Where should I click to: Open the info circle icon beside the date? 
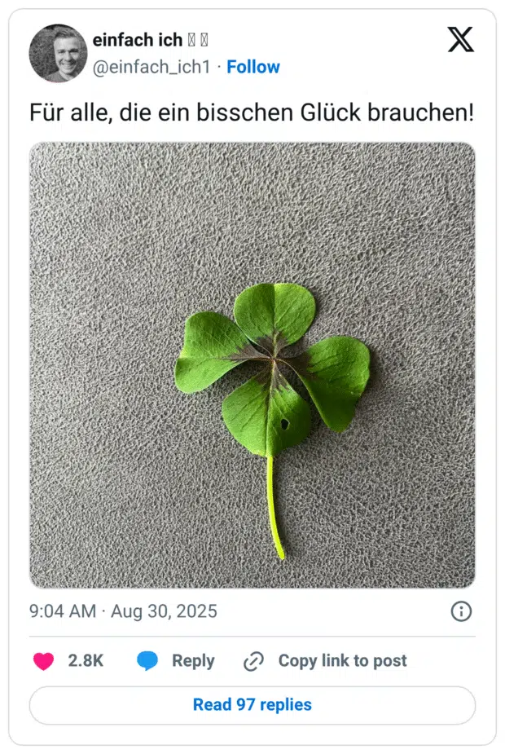pos(461,611)
